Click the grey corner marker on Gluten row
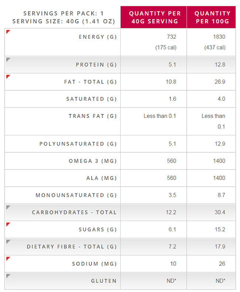The width and height of the screenshot is (240, 292). coord(8,275)
